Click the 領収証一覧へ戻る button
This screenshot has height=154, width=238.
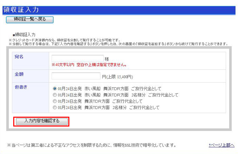pyautogui.click(x=30, y=19)
